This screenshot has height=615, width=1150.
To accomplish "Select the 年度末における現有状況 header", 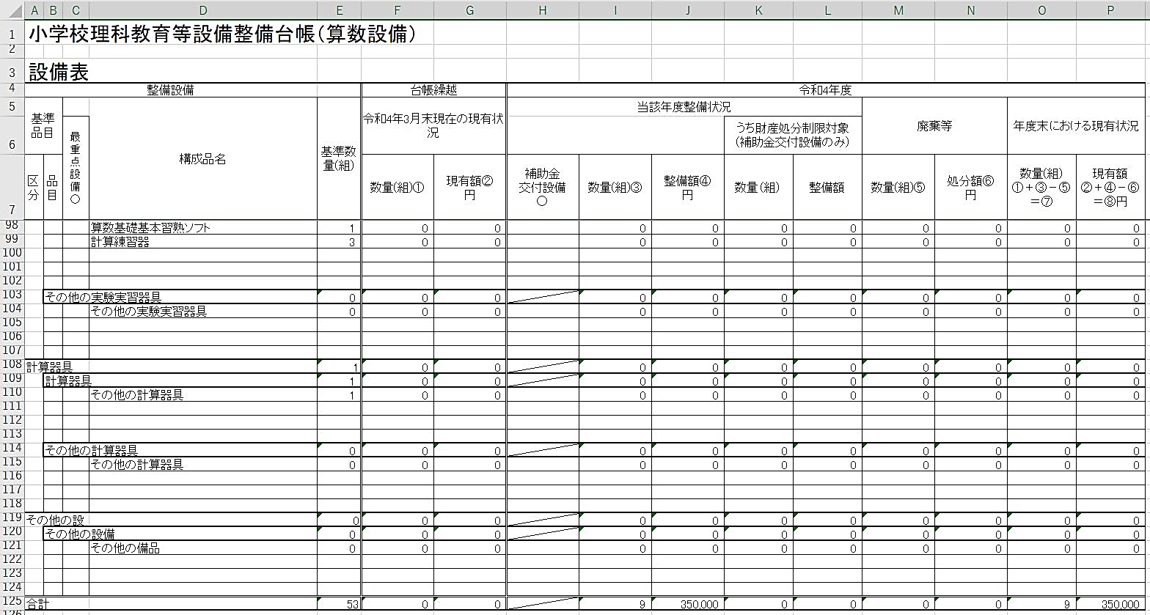I will coord(1076,126).
